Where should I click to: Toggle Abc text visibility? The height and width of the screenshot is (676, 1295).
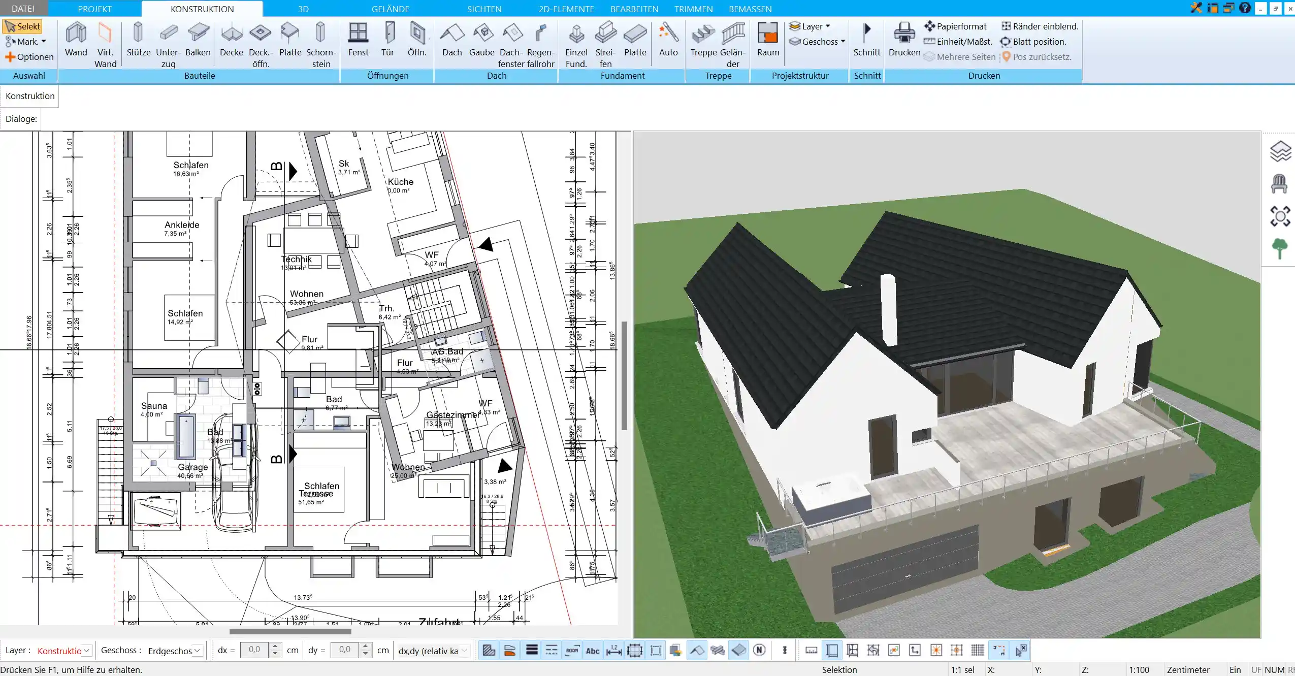point(593,651)
